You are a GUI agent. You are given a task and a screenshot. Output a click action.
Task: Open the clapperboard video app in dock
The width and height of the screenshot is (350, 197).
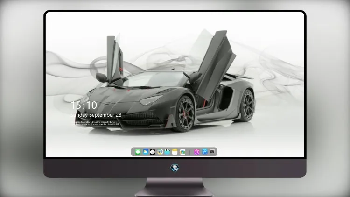pyautogui.click(x=167, y=152)
